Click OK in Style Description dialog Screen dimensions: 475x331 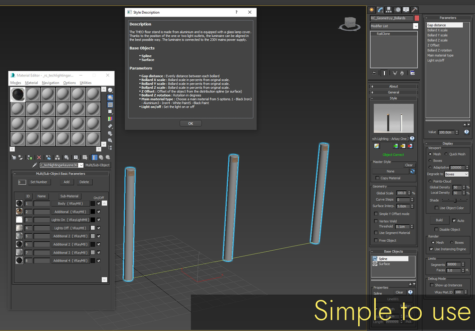(190, 123)
